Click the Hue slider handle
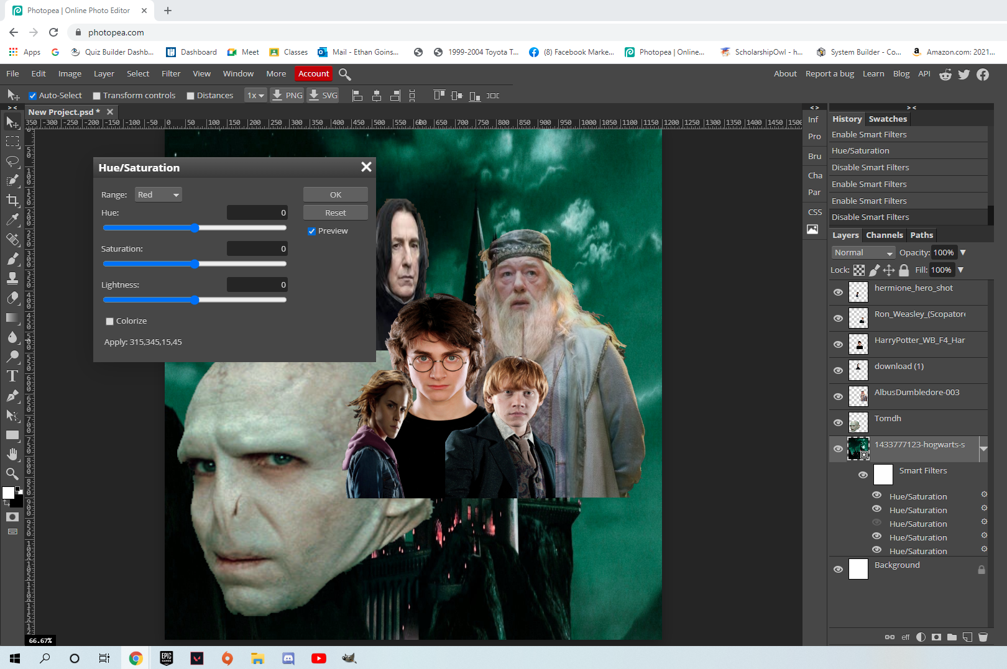Viewport: 1007px width, 669px height. pos(195,228)
